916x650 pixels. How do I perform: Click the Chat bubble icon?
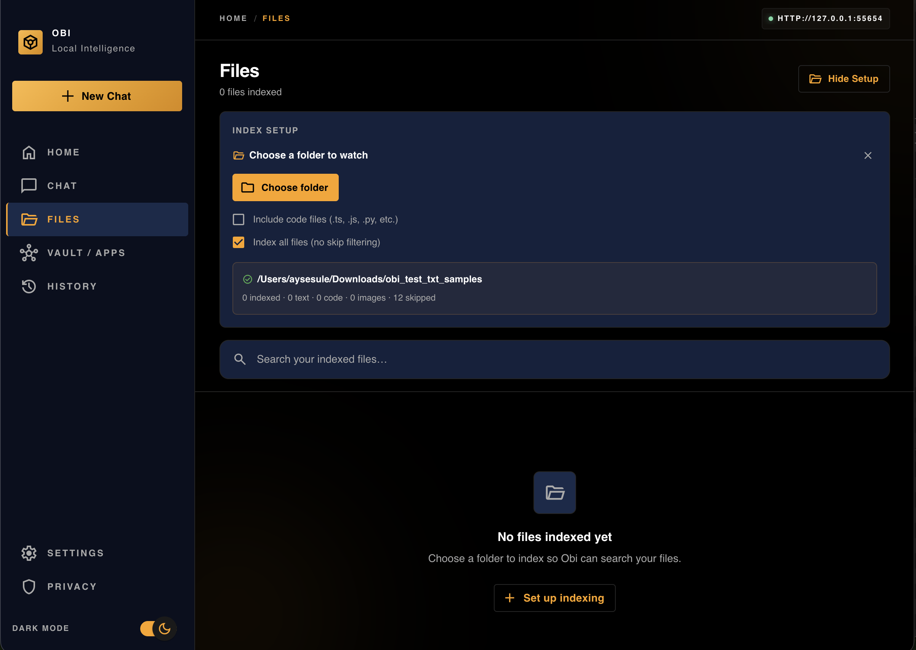(29, 186)
